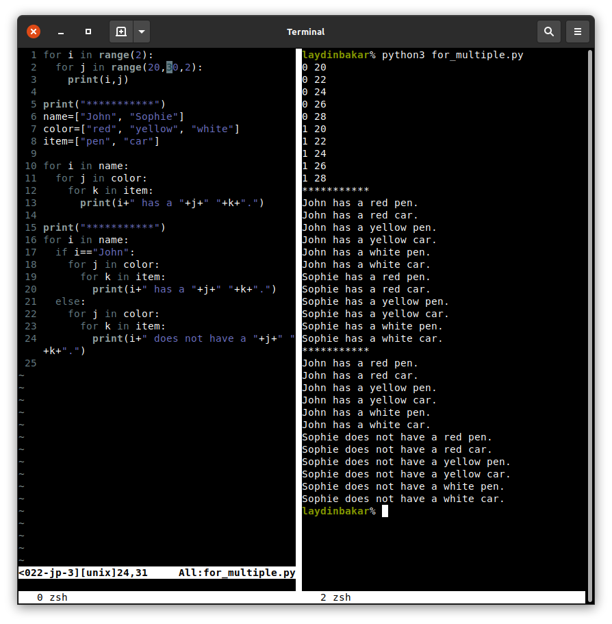This screenshot has height=624, width=612.
Task: Open the hamburger menu in the title bar
Action: point(578,32)
